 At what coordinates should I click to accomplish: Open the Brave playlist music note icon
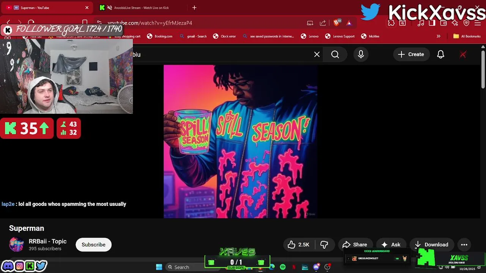421,23
